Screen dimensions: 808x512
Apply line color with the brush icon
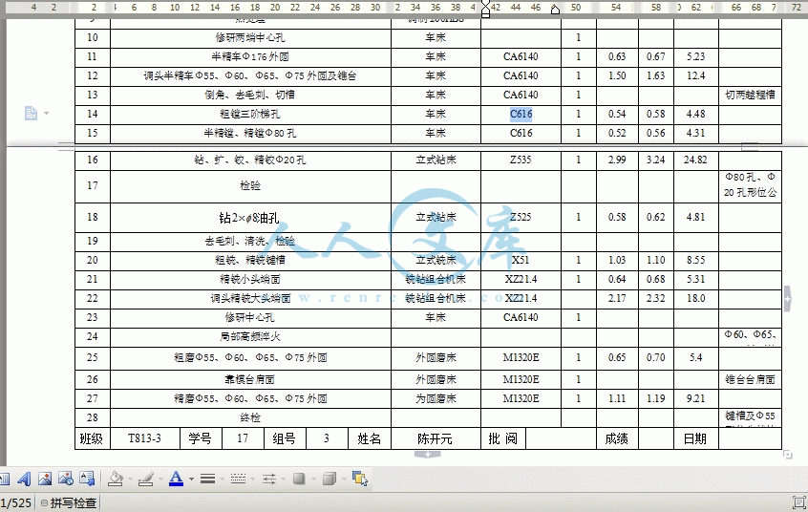[x=146, y=479]
